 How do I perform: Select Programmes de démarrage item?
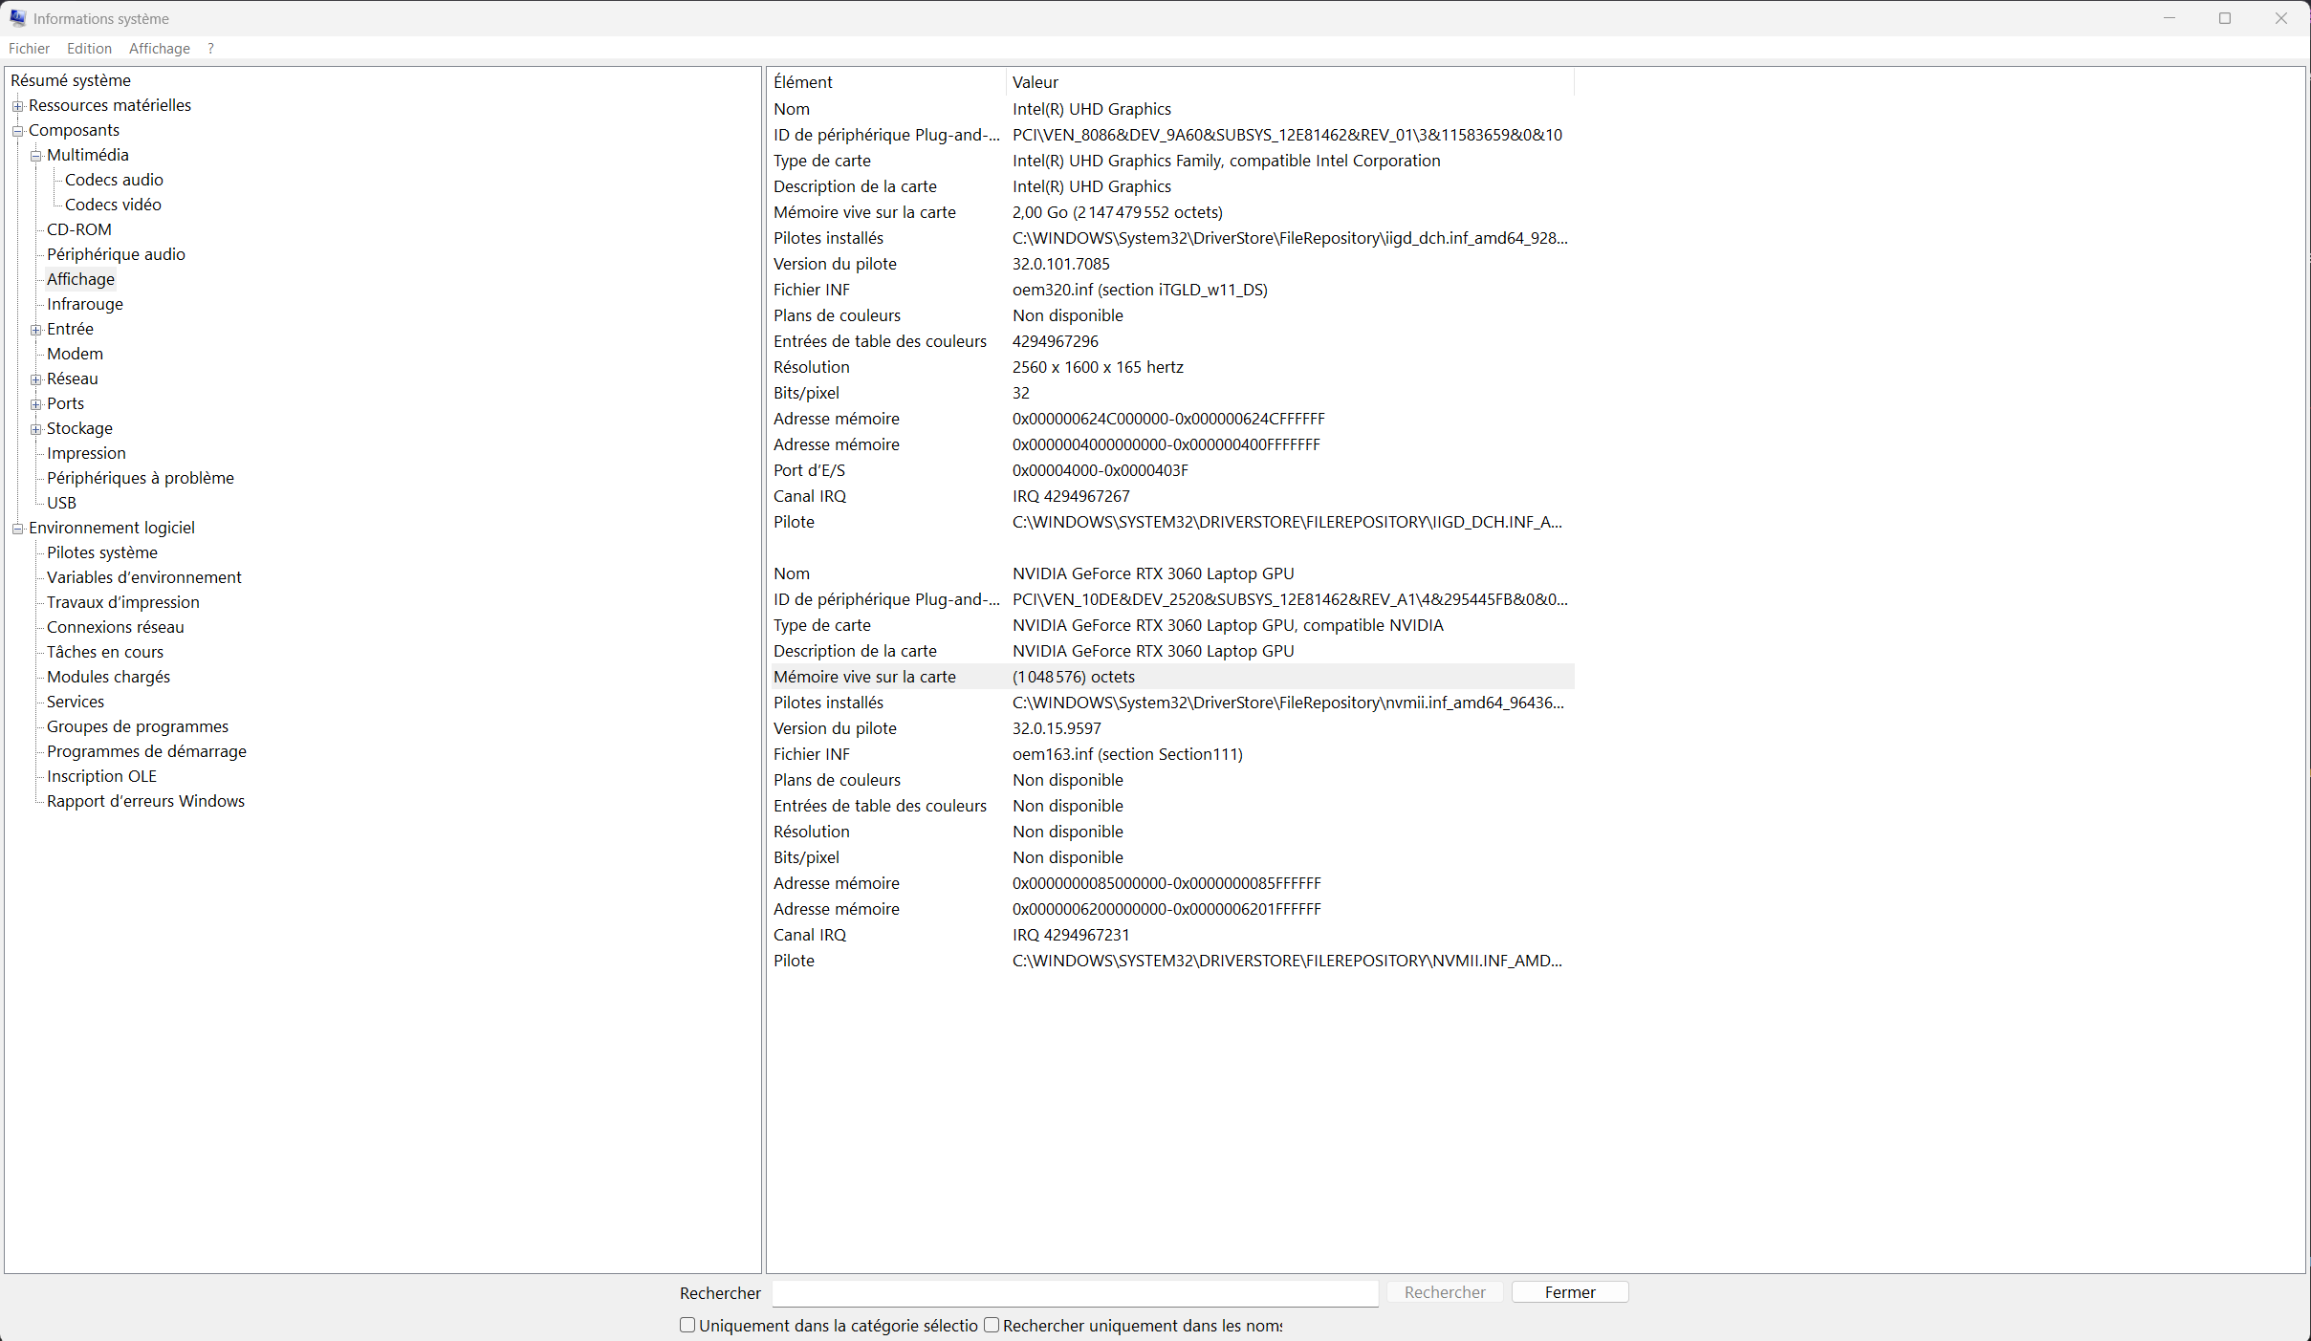click(x=146, y=751)
